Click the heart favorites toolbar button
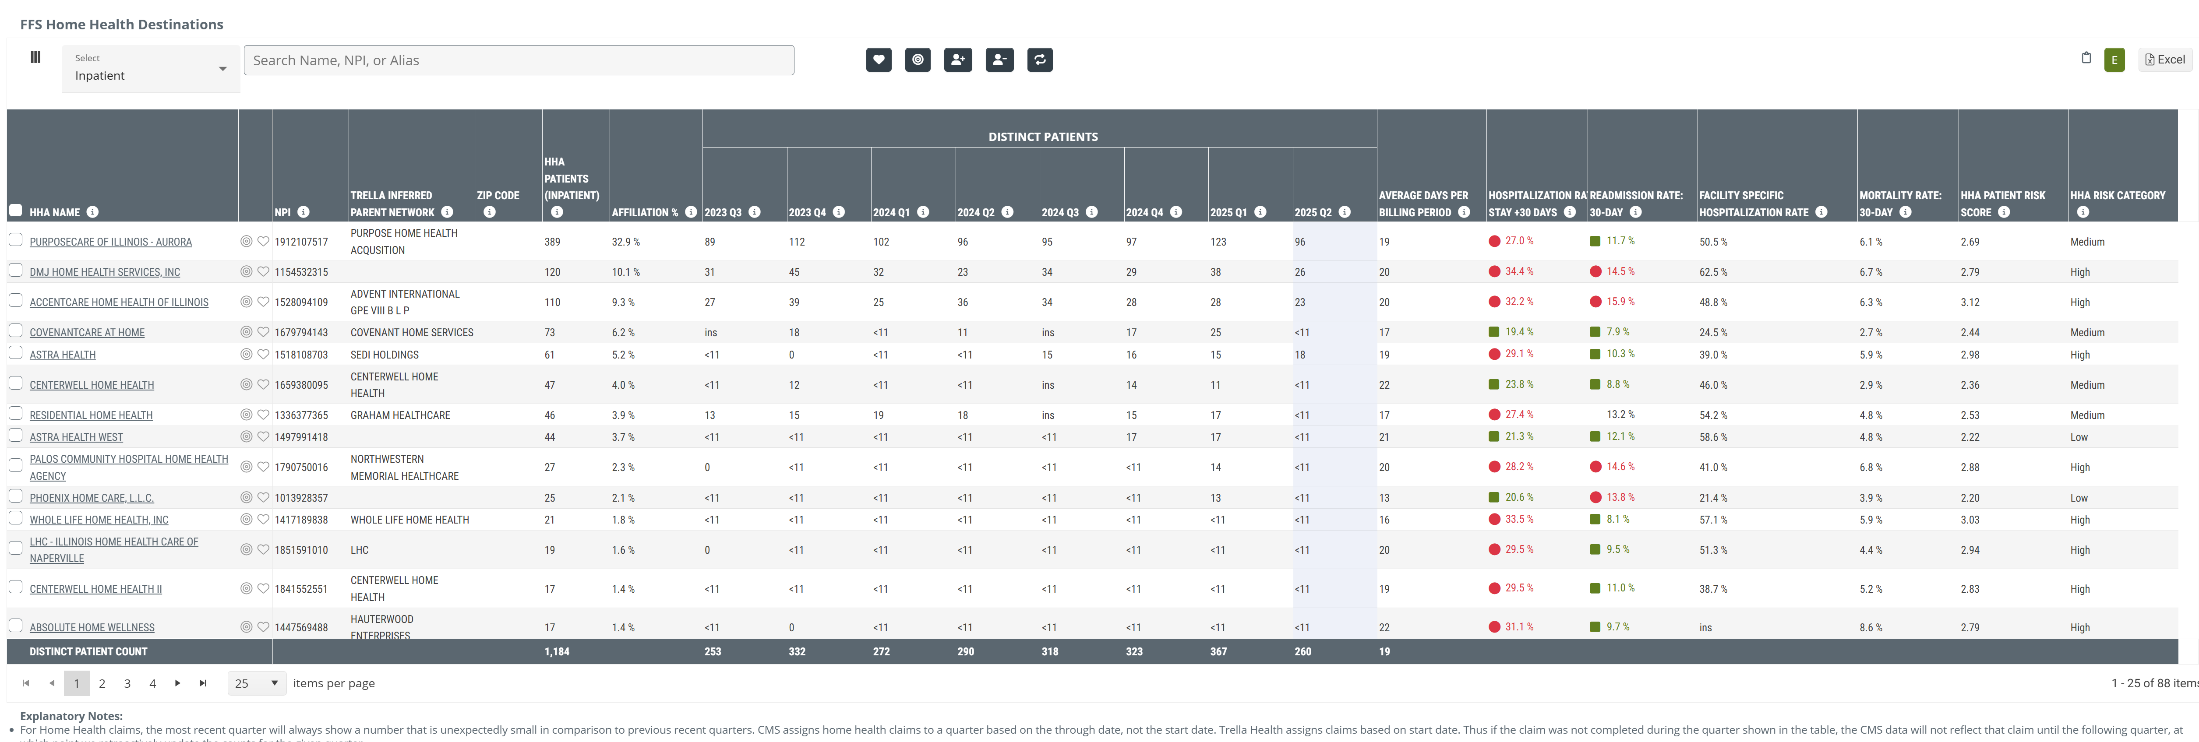 pos(879,60)
